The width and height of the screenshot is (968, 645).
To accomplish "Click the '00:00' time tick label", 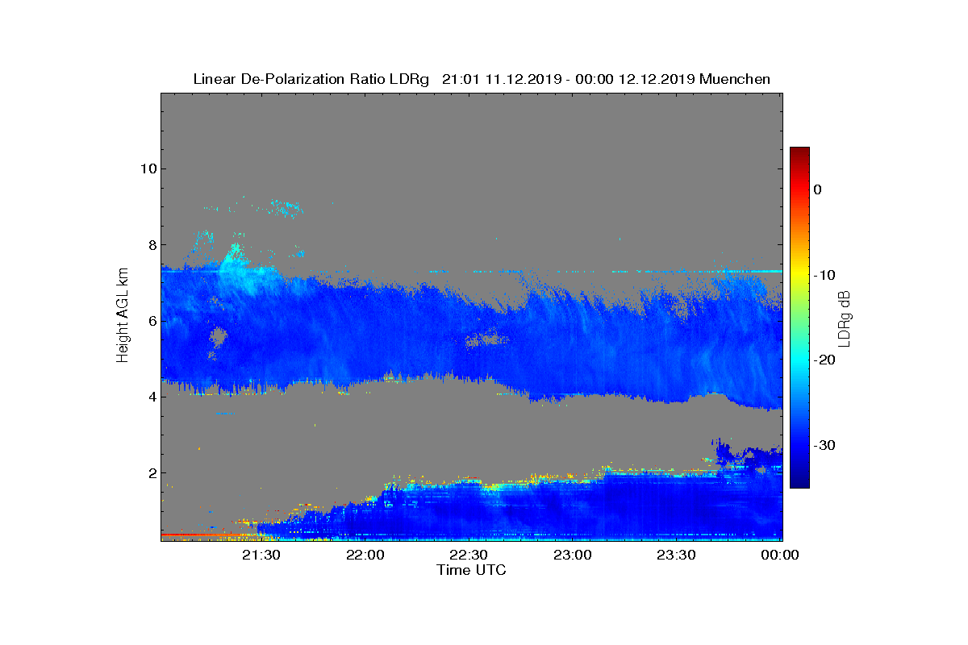I will click(x=780, y=556).
